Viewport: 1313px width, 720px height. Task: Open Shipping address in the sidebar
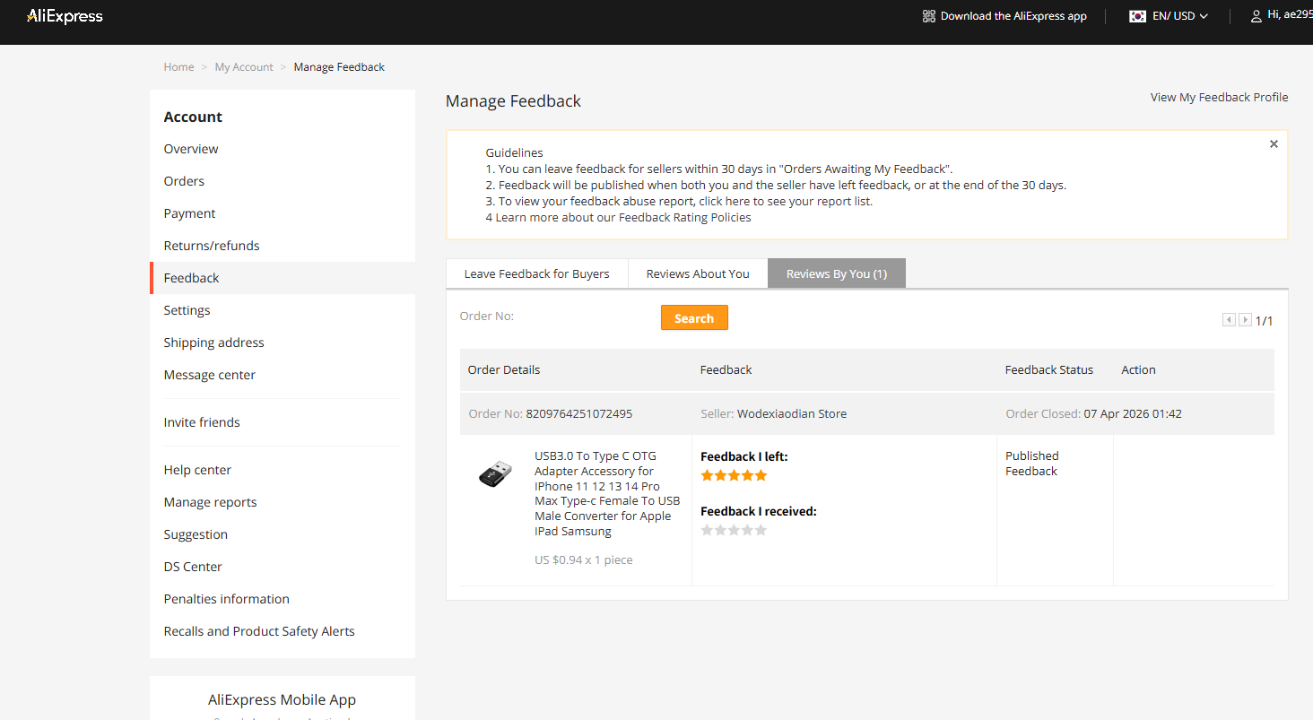[x=213, y=343]
